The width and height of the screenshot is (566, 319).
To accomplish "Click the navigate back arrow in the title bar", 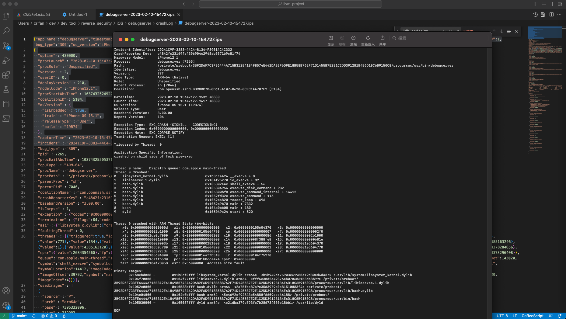I will click(184, 4).
